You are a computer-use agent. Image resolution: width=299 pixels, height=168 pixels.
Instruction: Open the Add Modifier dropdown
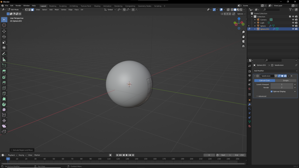275,71
